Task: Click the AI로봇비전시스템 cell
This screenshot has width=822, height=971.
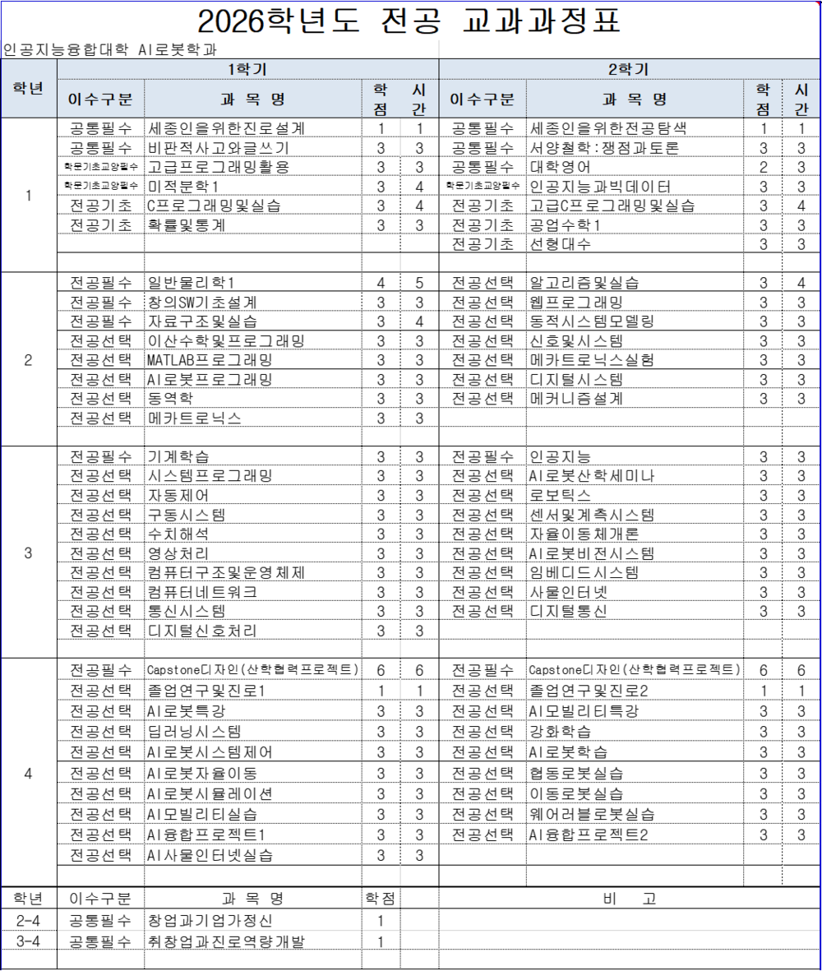Action: point(635,553)
